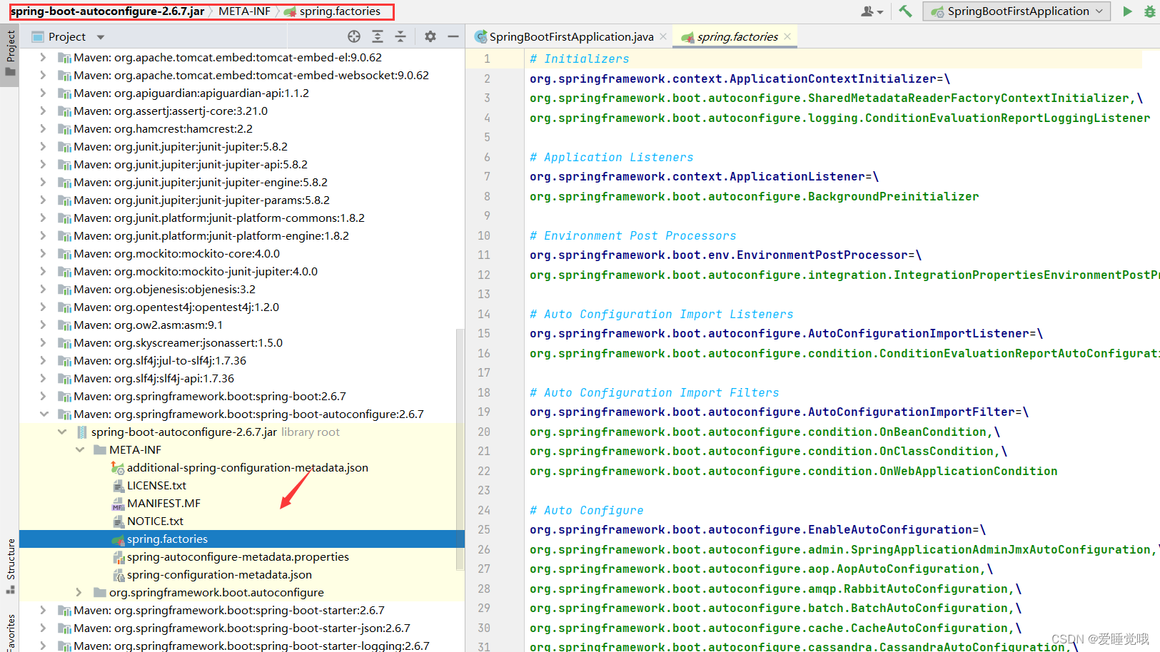Open the Structure tool window tab
Screen dimensions: 1160x652
10,566
